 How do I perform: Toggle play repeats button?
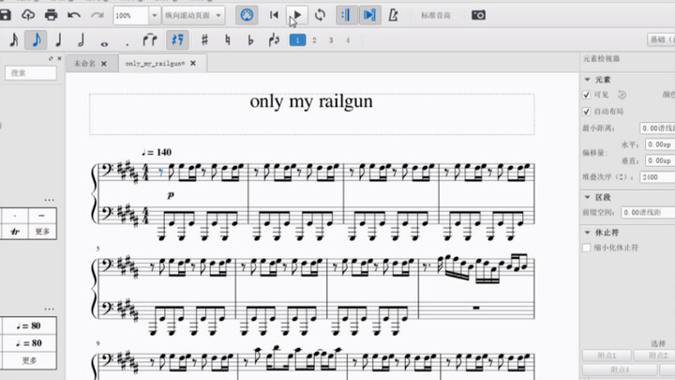pyautogui.click(x=346, y=15)
